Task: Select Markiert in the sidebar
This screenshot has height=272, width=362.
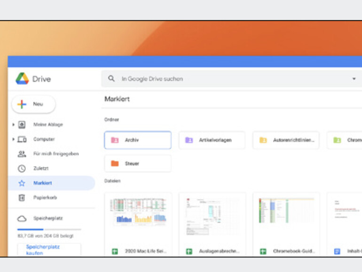Action: pyautogui.click(x=52, y=183)
